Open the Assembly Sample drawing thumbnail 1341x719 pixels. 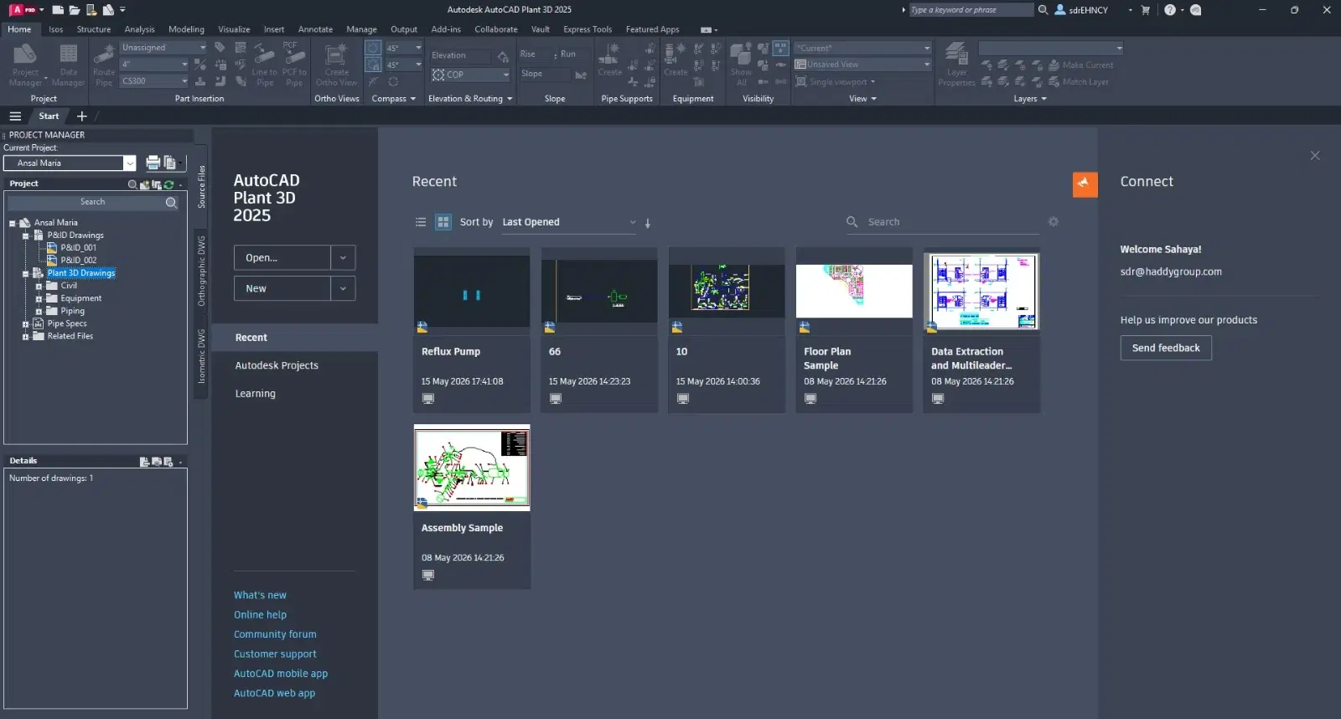472,468
